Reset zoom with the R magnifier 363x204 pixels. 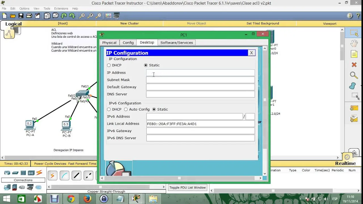[x=90, y=16]
